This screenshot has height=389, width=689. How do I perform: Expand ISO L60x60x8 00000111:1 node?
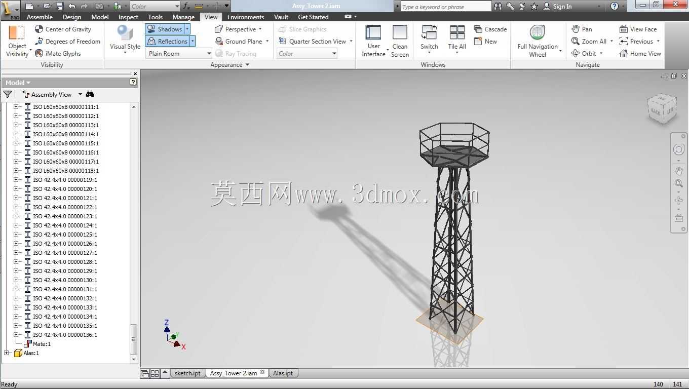pos(16,107)
